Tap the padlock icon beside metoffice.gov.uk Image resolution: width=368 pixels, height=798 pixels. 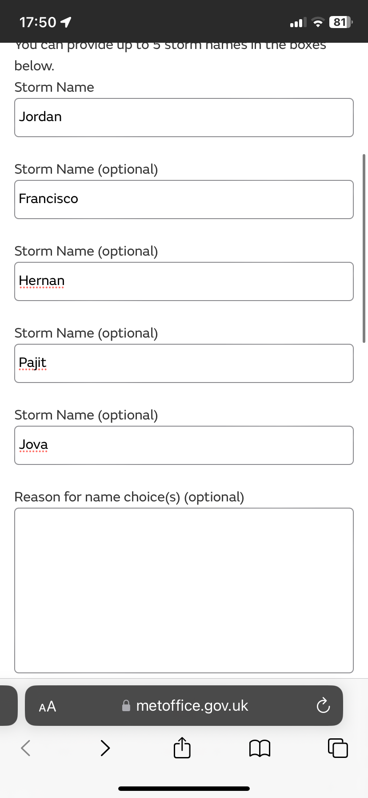pyautogui.click(x=126, y=705)
